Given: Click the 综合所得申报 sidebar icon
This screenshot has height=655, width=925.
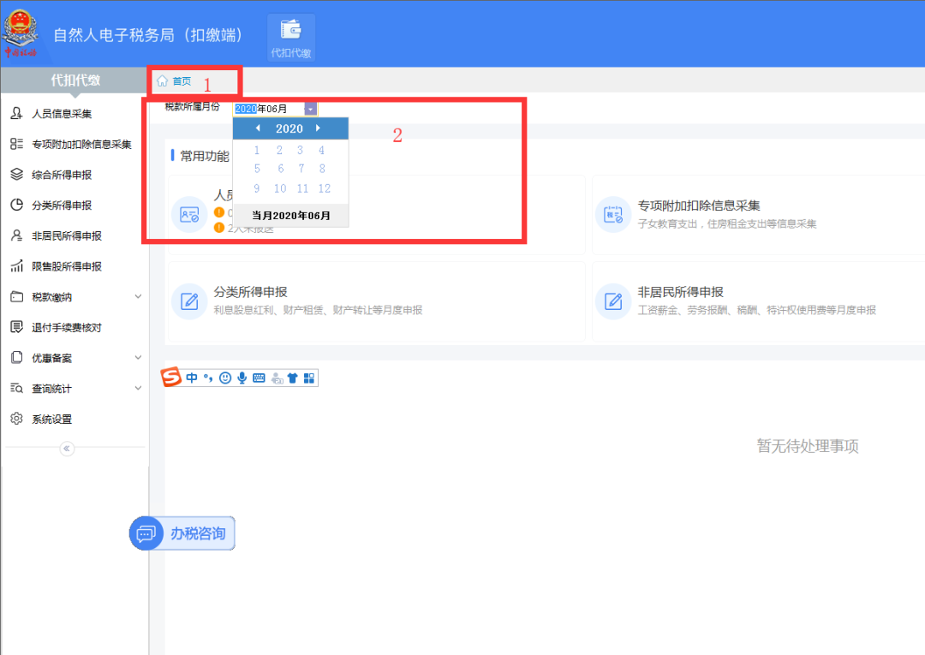Looking at the screenshot, I should 17,174.
